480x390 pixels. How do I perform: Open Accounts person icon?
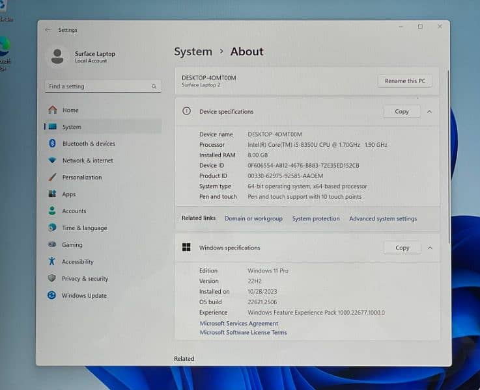tap(52, 211)
